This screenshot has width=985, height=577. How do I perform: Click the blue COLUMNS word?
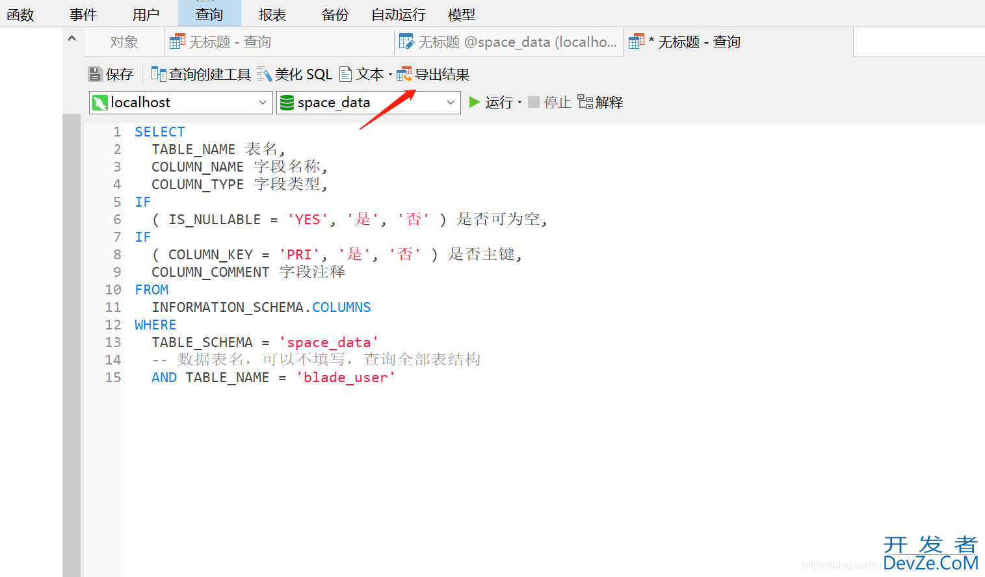point(341,307)
